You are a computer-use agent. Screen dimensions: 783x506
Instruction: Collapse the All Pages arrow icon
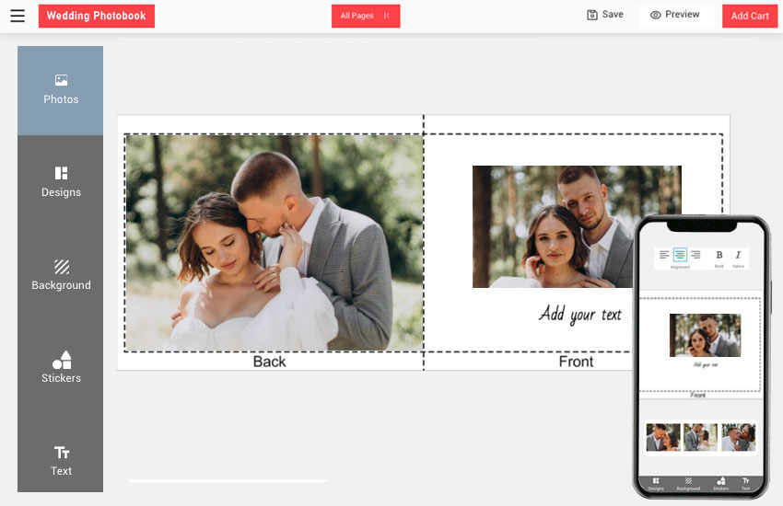pyautogui.click(x=387, y=16)
